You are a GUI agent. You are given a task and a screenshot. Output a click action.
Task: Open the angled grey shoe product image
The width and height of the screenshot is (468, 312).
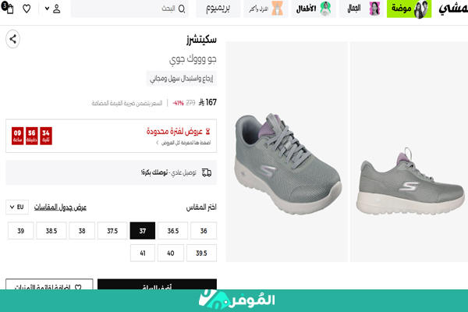[286, 151]
